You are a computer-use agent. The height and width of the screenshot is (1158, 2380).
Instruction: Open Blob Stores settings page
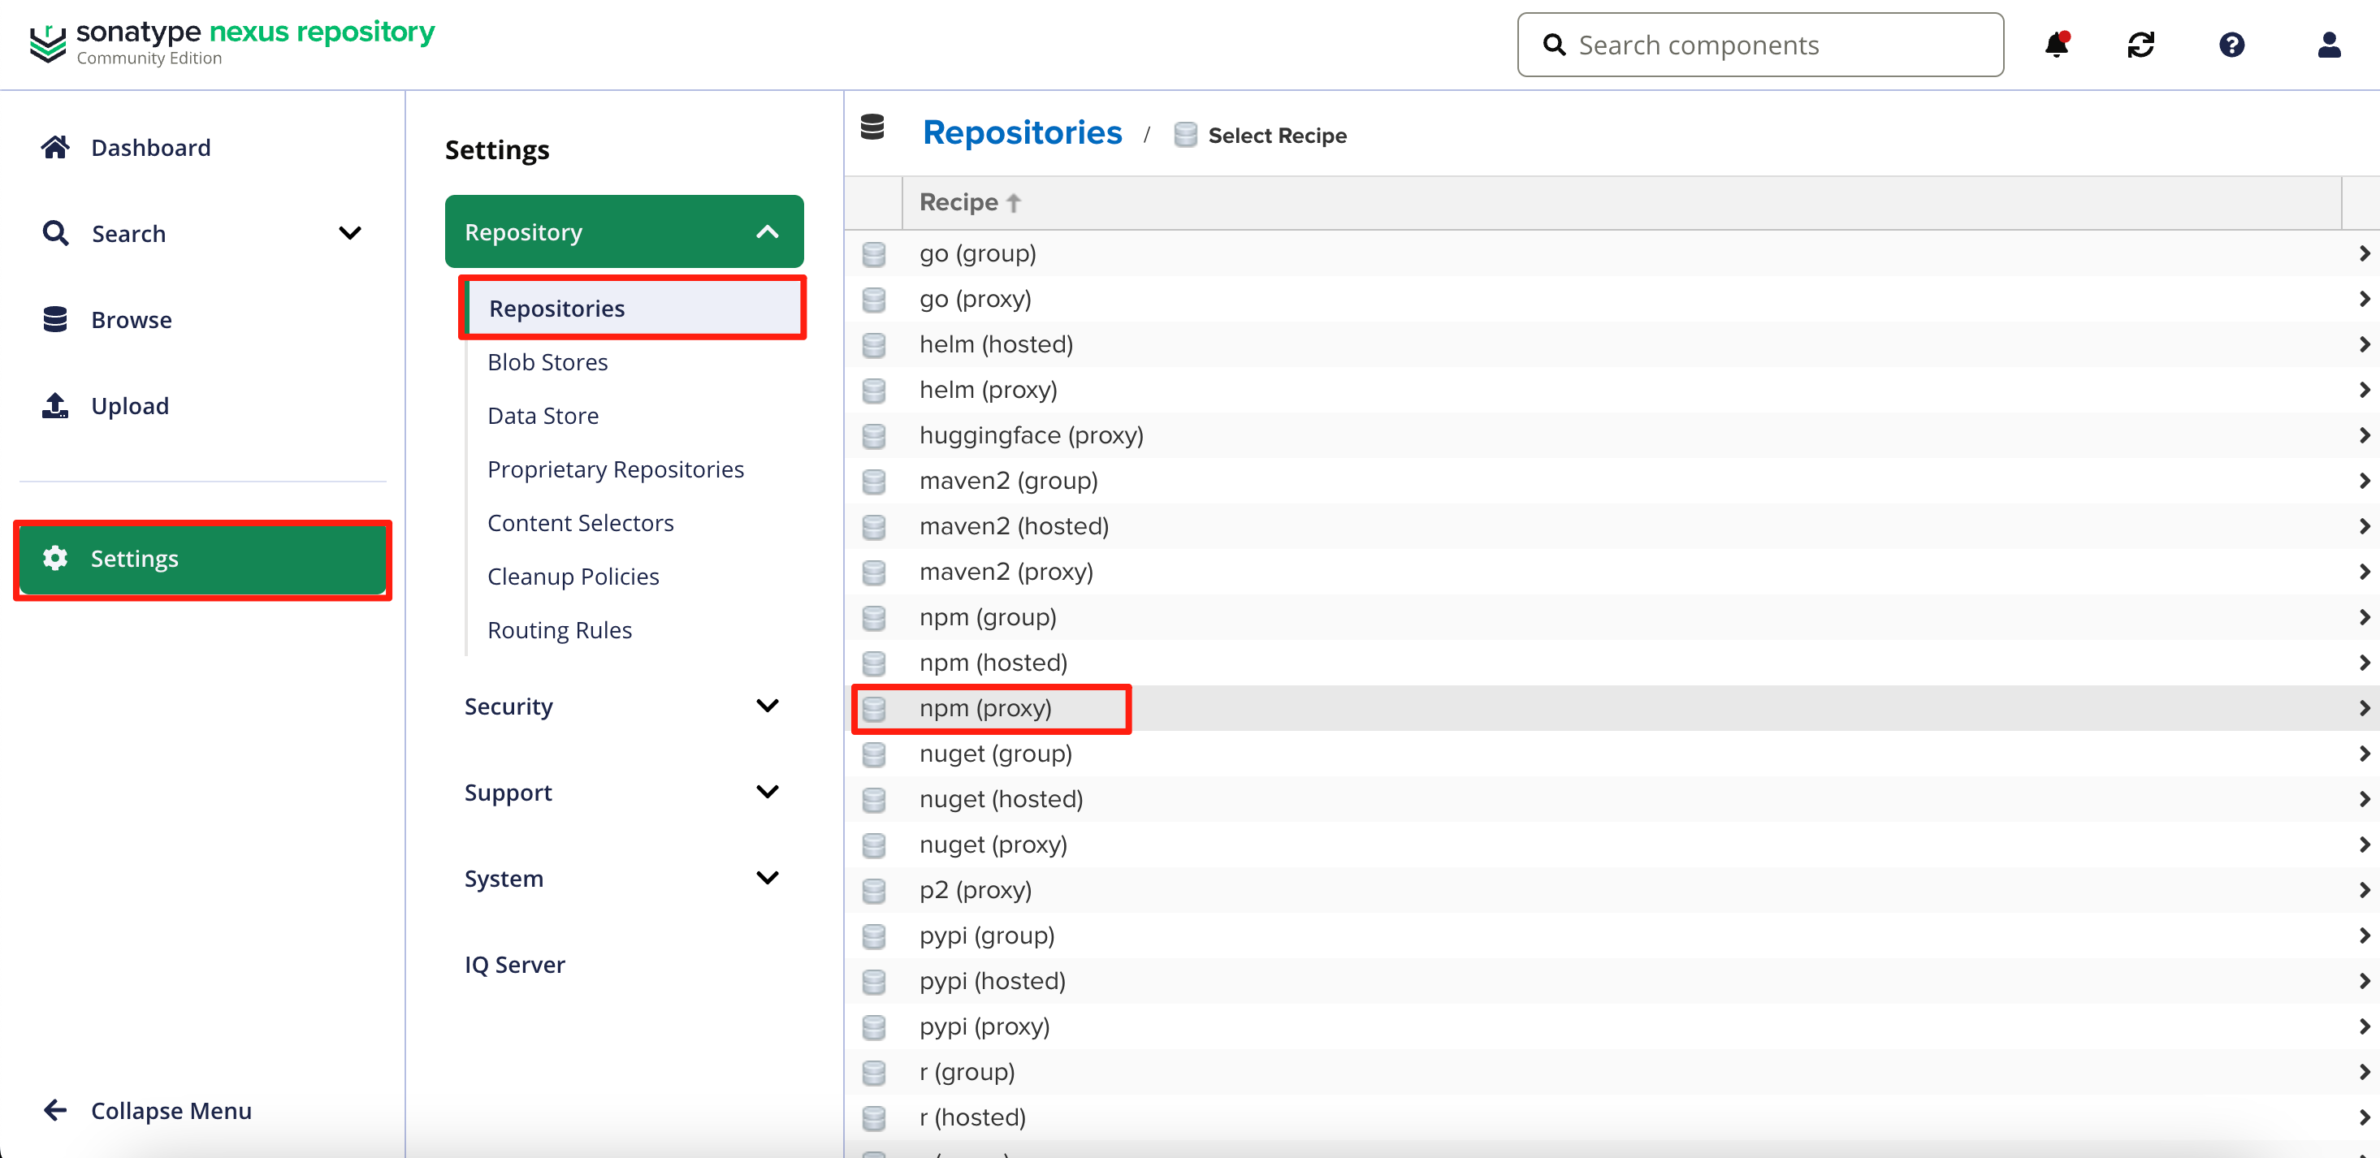[547, 362]
